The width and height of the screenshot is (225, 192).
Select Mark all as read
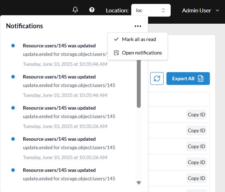tap(139, 39)
